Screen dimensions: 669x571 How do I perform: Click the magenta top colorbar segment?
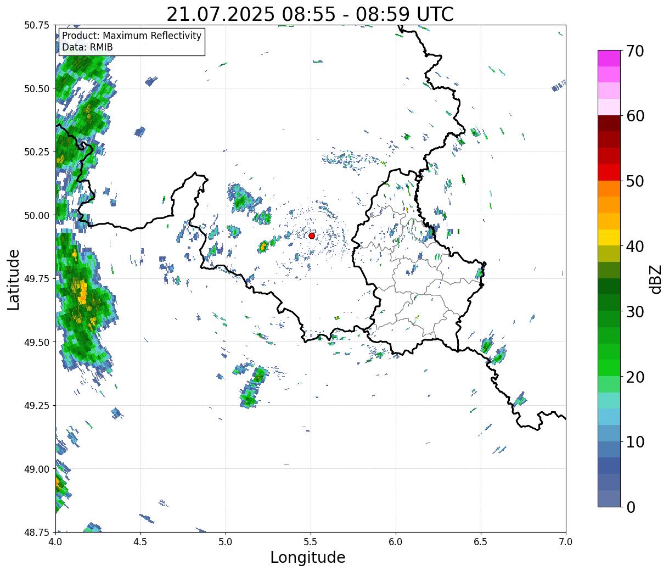click(609, 58)
